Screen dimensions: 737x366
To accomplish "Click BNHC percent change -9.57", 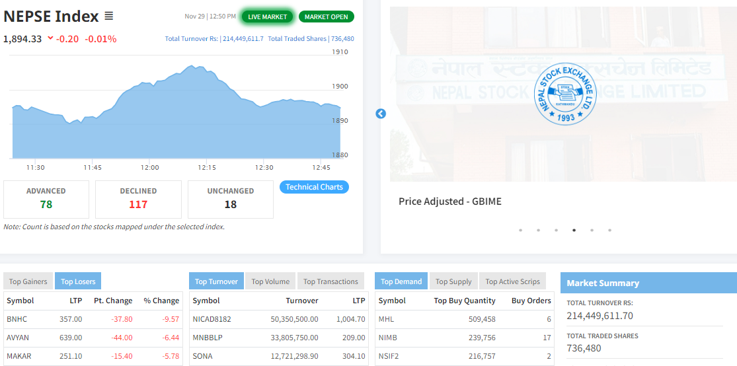I will [171, 319].
